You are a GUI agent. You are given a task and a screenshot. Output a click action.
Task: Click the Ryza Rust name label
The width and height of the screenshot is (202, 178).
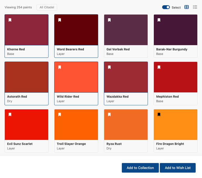pos(114,144)
